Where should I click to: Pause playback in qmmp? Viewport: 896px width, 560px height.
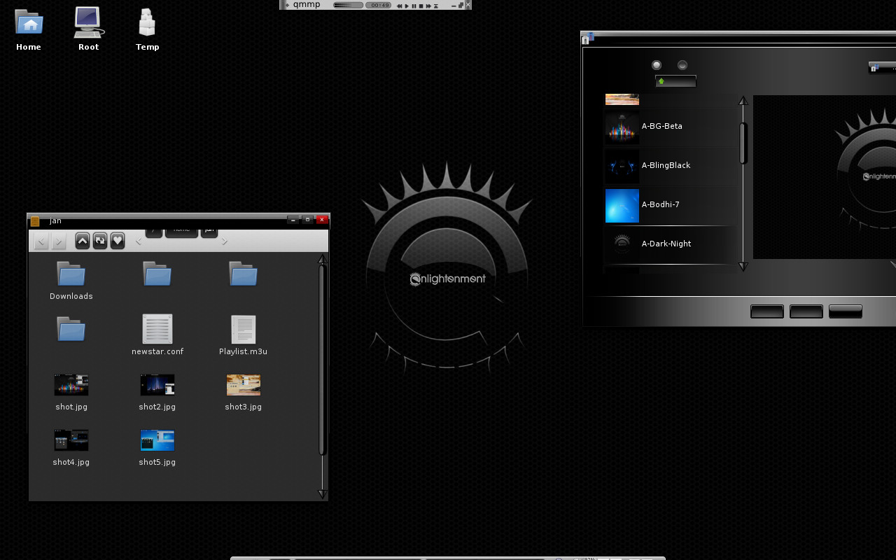pos(414,6)
